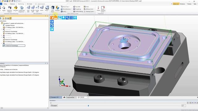Viewport: 198px width, 111px height.
Task: Open the Features ribbon tab
Action: pos(12,4)
